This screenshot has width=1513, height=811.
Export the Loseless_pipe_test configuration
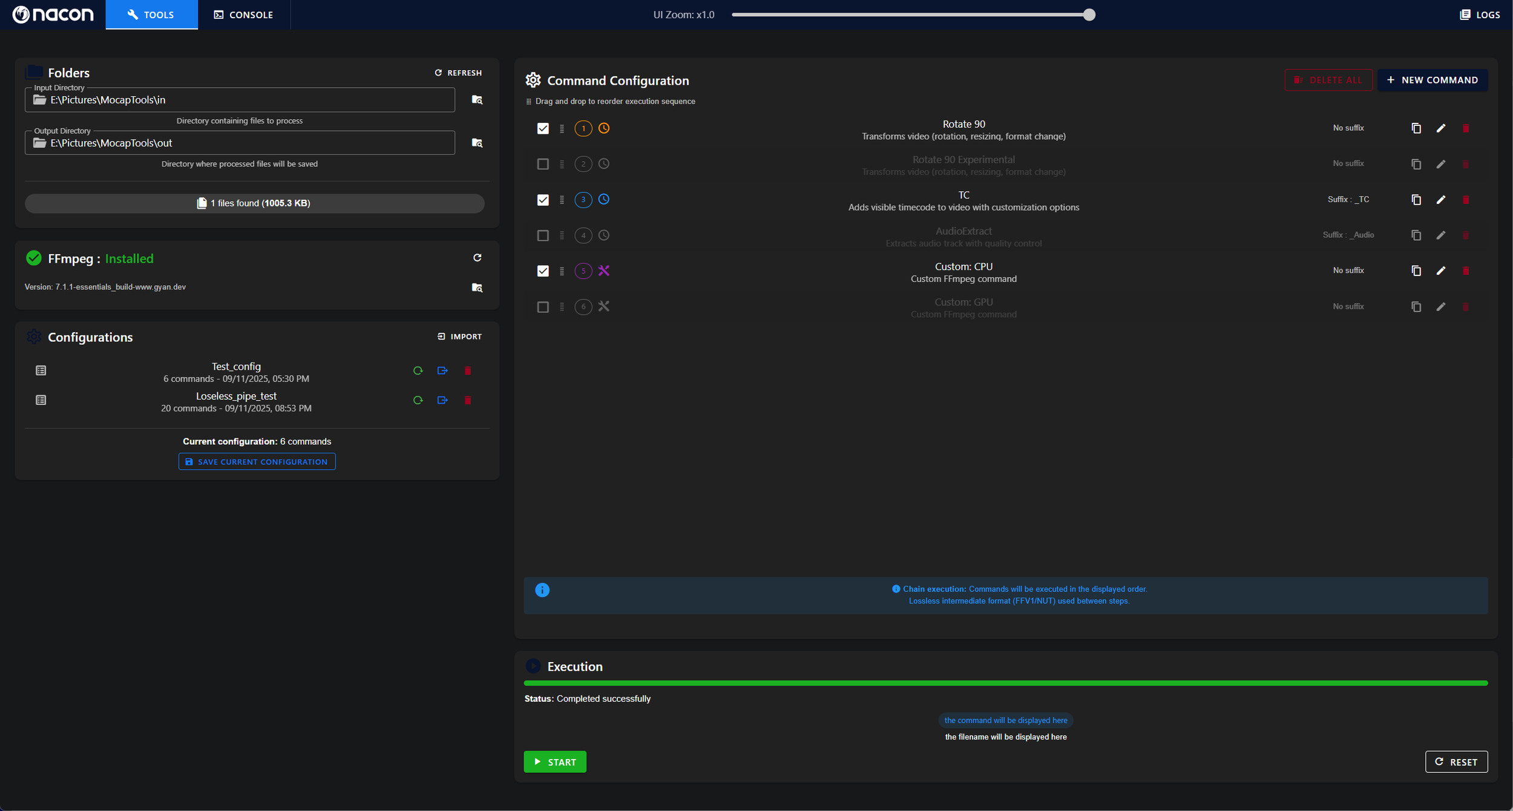coord(442,400)
